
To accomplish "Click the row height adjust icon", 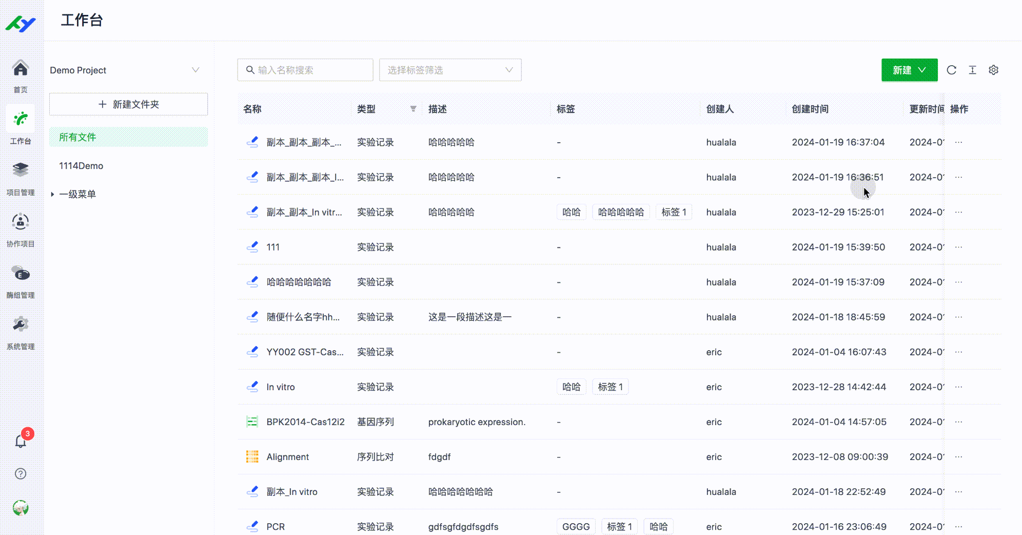I will click(x=972, y=70).
